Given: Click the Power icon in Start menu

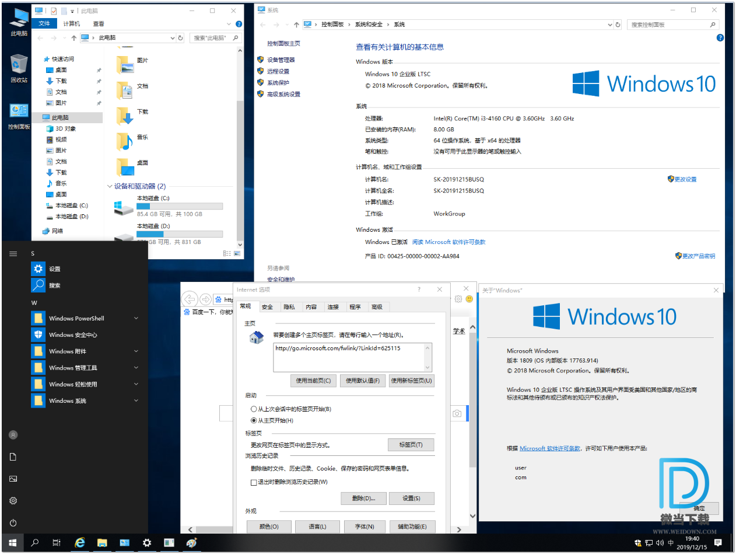Looking at the screenshot, I should (x=13, y=522).
